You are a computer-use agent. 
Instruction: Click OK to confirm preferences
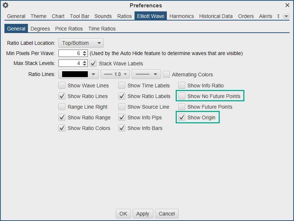coord(123,214)
